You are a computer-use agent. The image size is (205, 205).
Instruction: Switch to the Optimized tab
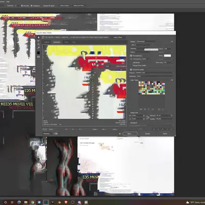pos(57,42)
